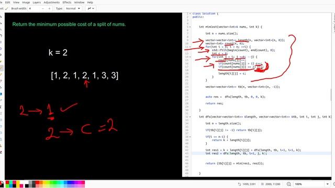This screenshot has width=335, height=188.
Task: Collapse the minCost function fold arrow
Action: tap(190, 27)
